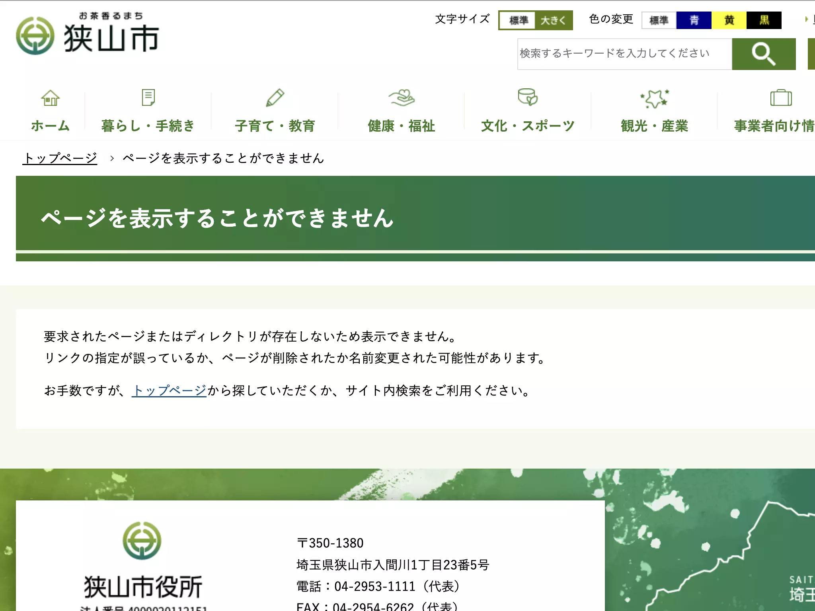The height and width of the screenshot is (611, 815).
Task: Switch to blue 青 color scheme
Action: pyautogui.click(x=694, y=20)
